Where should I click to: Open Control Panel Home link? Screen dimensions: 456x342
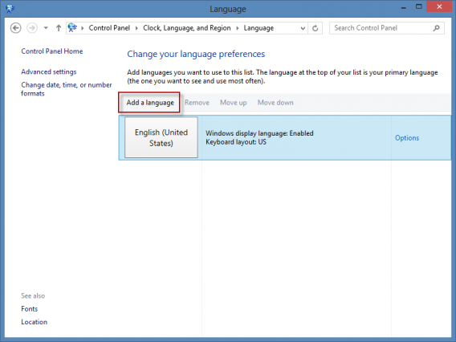click(51, 51)
